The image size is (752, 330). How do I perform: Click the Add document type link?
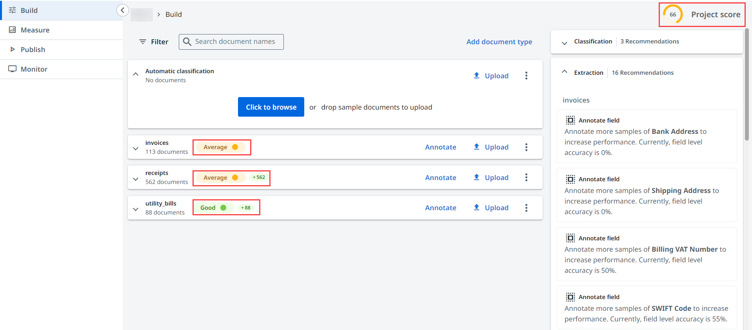coord(499,42)
